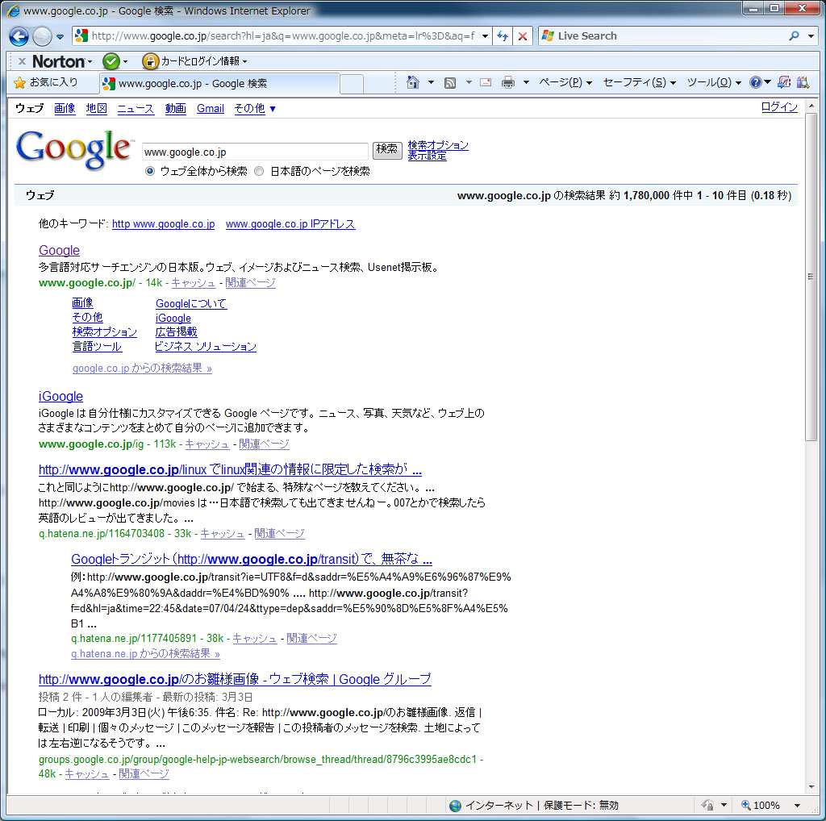Click the Norton green checkmark icon
This screenshot has height=821, width=826.
point(111,61)
